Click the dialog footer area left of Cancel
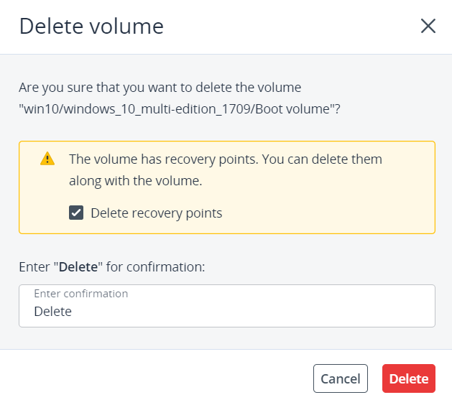The image size is (452, 400). click(x=158, y=378)
